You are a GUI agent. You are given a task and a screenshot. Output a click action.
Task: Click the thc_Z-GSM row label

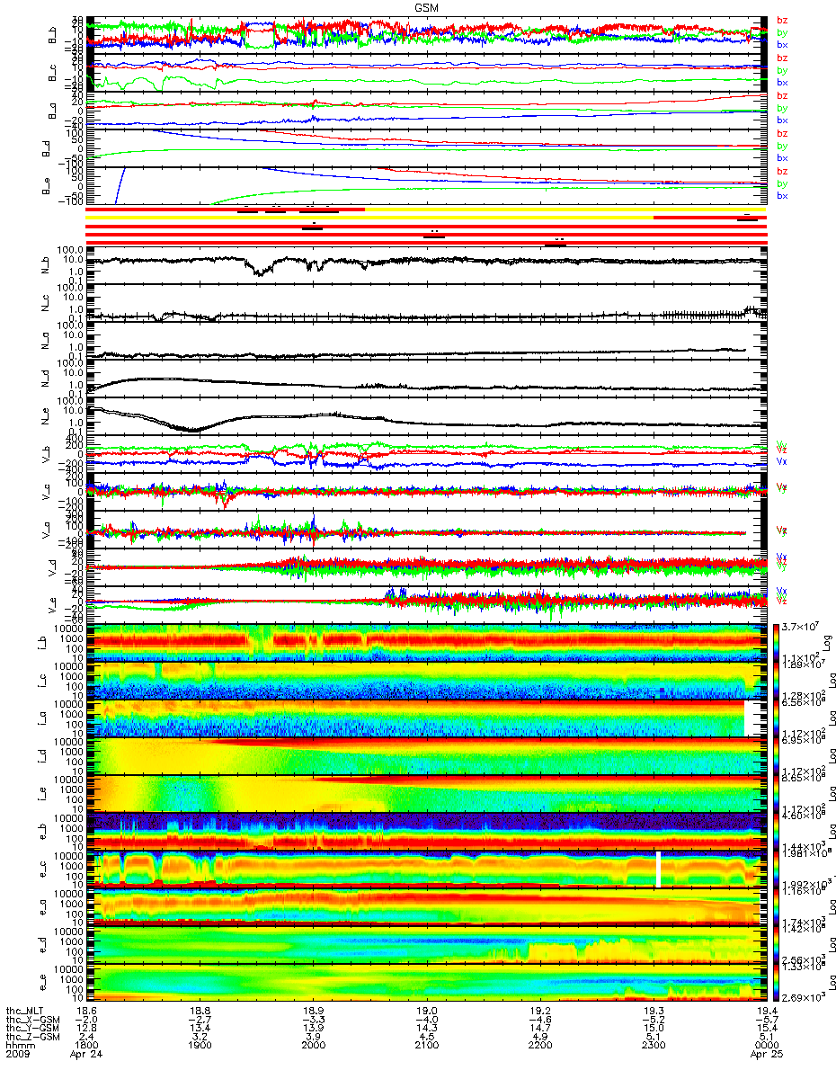click(x=33, y=1039)
